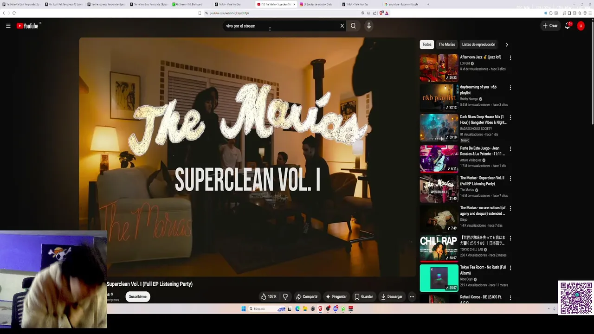Switch to Google search browser tab
Image resolution: width=594 pixels, height=334 pixels.
403,4
